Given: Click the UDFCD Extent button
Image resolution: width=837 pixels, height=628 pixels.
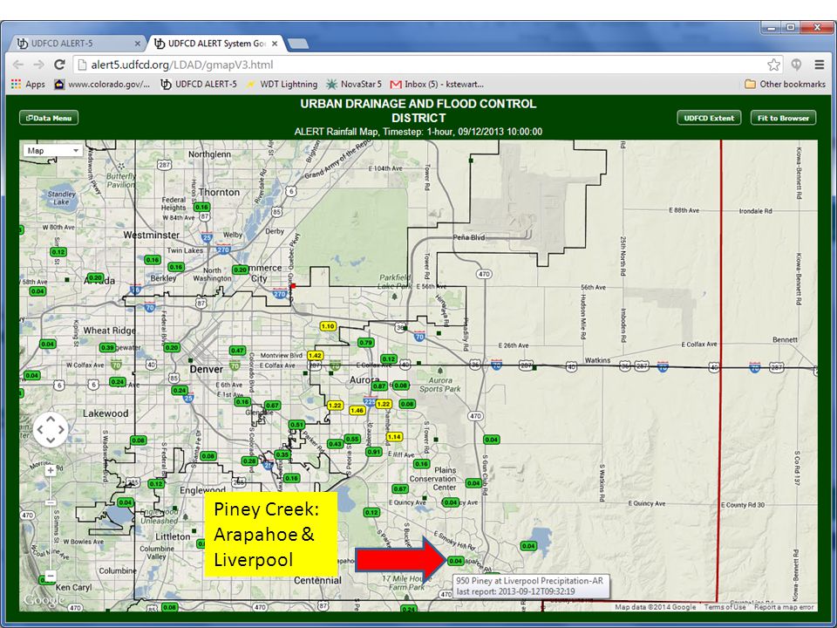Looking at the screenshot, I should [x=709, y=118].
